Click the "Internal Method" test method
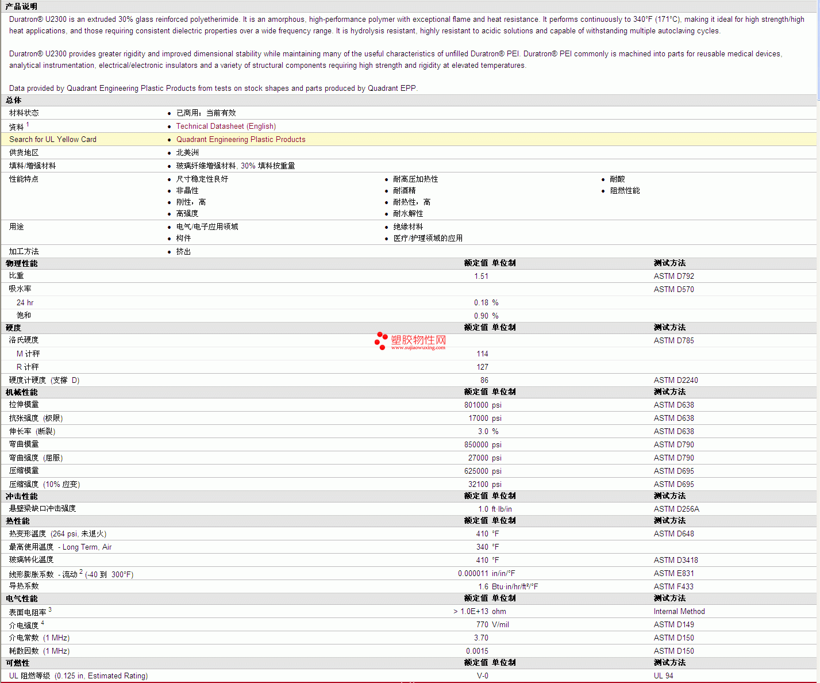This screenshot has height=683, width=820. click(679, 612)
